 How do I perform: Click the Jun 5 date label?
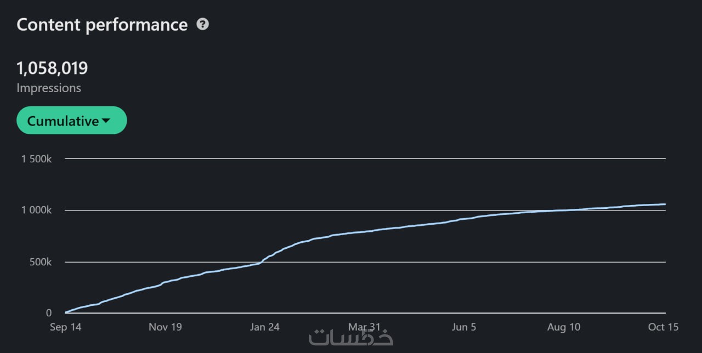click(x=464, y=327)
